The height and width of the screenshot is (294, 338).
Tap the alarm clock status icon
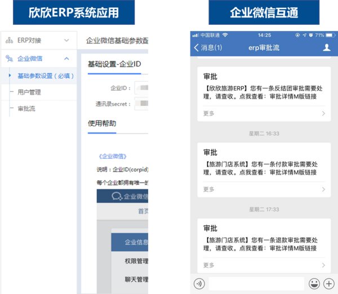click(310, 35)
